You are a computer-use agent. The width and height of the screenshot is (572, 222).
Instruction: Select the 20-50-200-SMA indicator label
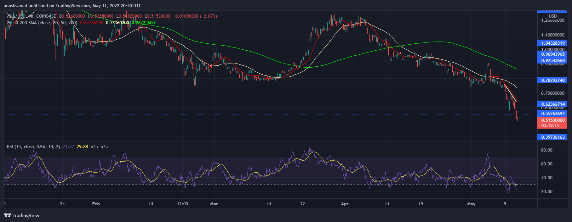click(42, 23)
